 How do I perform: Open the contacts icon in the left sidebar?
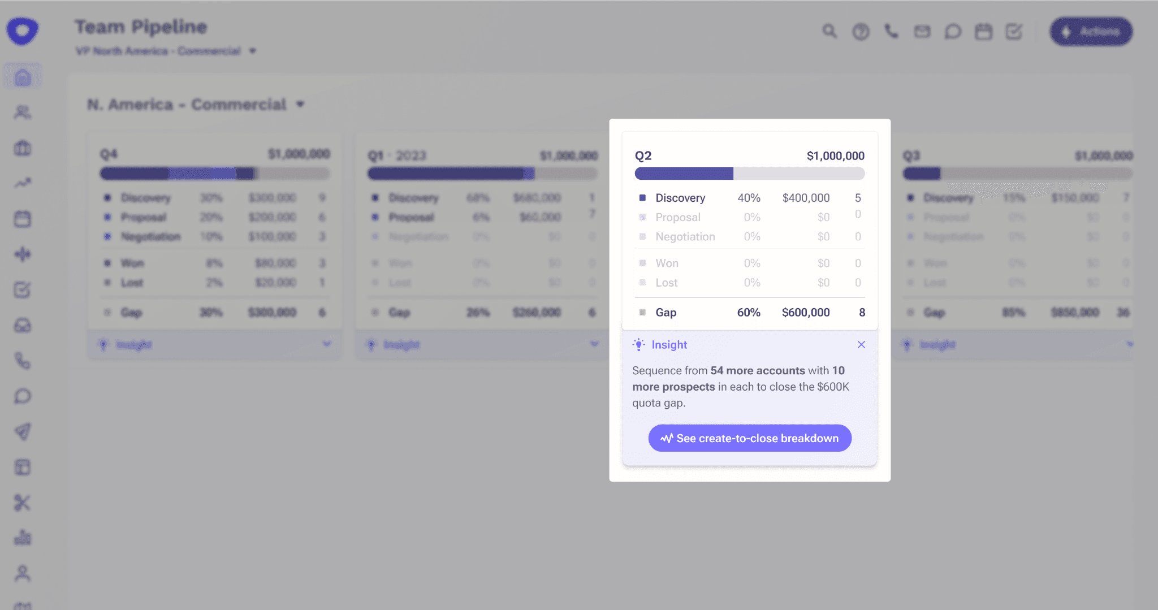click(22, 113)
